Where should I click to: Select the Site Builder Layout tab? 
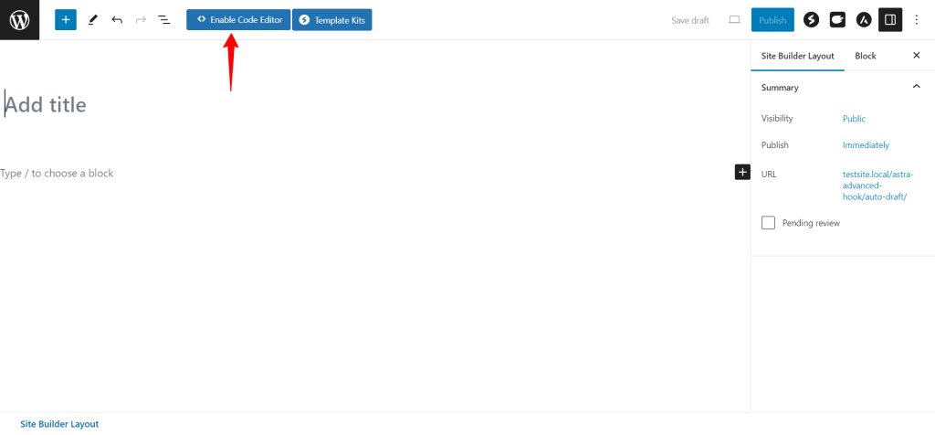(797, 56)
